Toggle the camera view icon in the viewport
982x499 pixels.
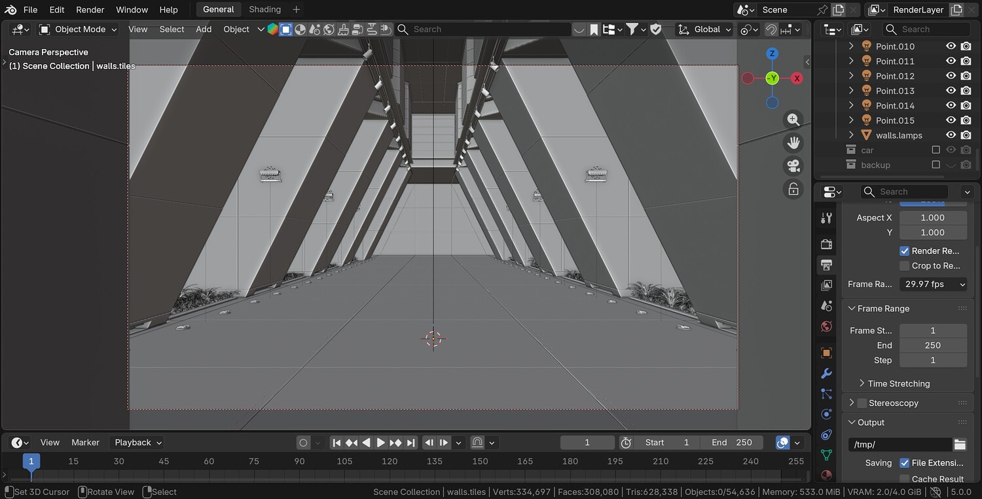[x=793, y=165]
